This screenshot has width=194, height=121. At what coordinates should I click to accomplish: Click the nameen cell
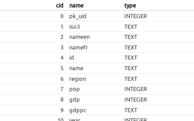[79, 37]
